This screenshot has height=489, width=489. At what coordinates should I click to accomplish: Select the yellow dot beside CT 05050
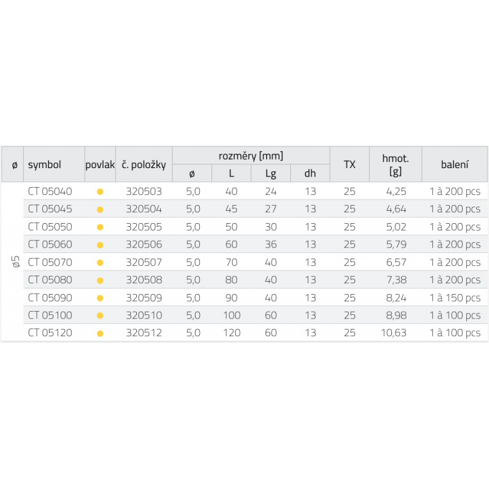100,227
